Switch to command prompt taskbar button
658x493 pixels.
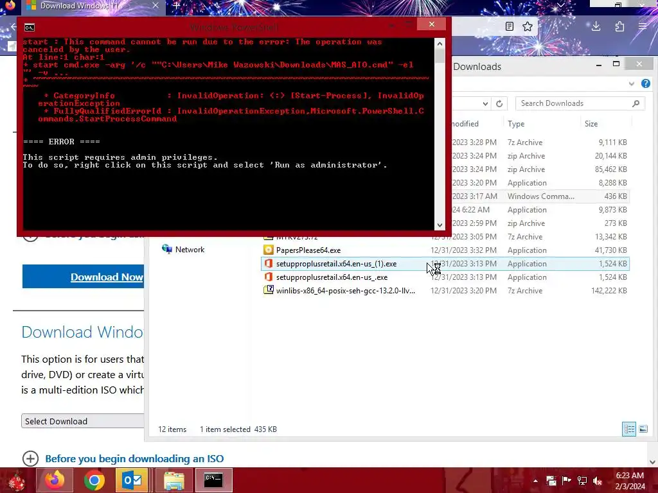tap(213, 480)
